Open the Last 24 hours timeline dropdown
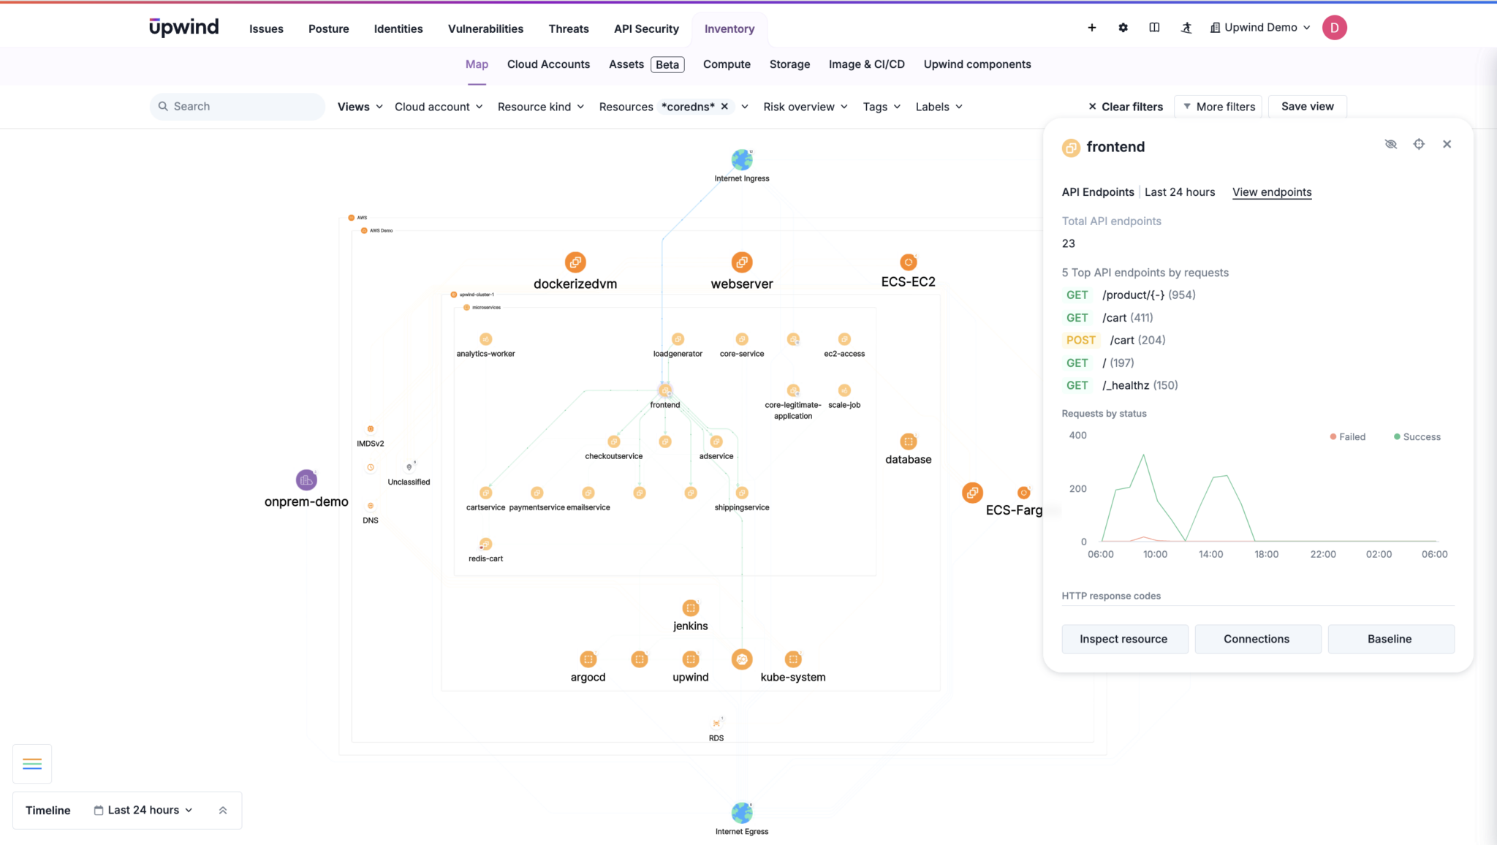This screenshot has width=1497, height=845. click(144, 810)
